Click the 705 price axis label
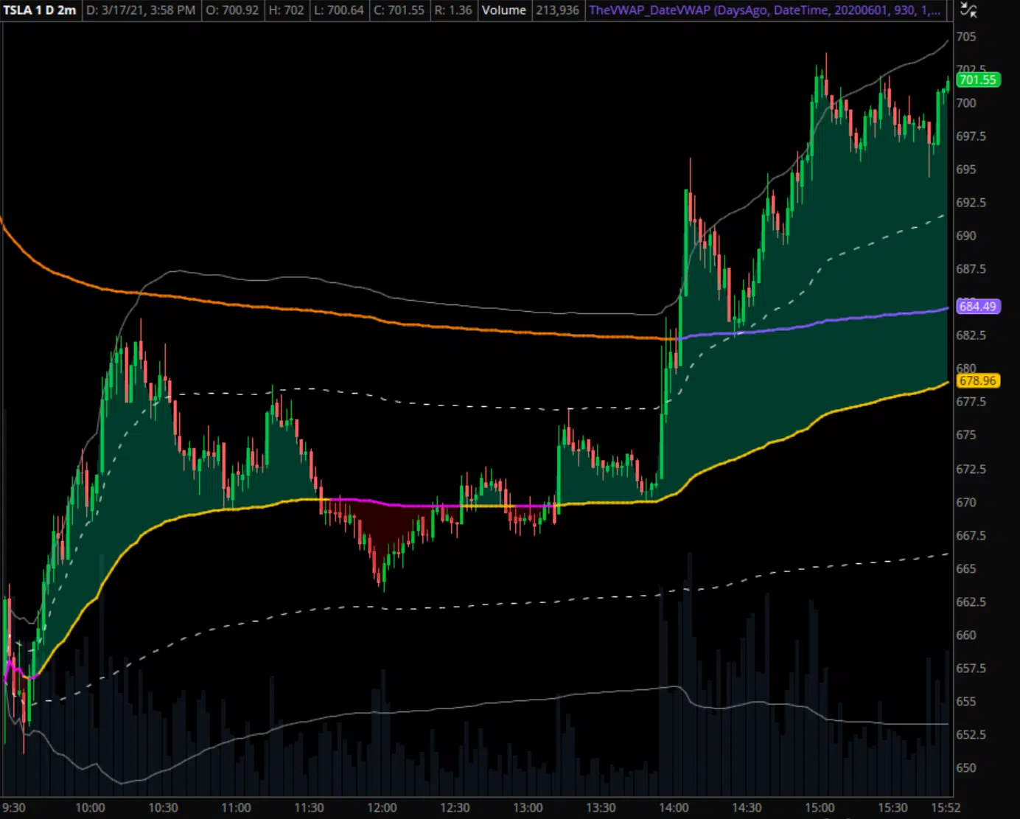Image resolution: width=1020 pixels, height=819 pixels. click(965, 37)
